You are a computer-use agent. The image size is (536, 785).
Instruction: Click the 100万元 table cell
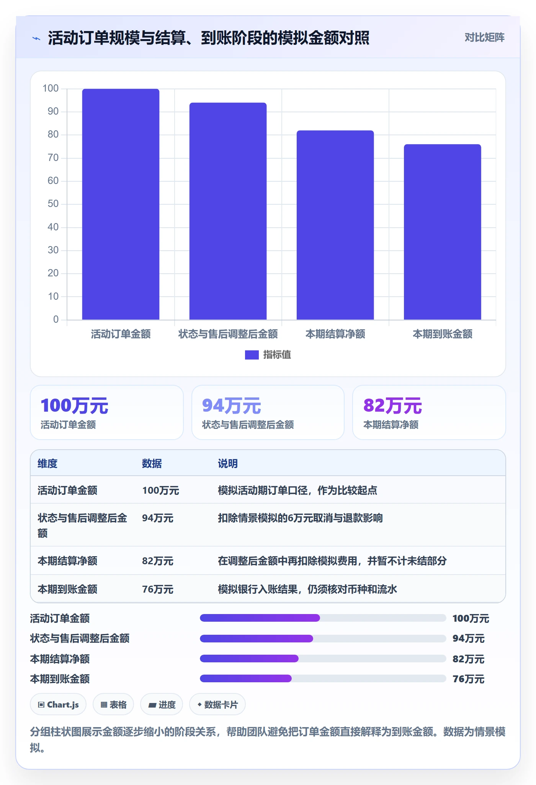[160, 490]
